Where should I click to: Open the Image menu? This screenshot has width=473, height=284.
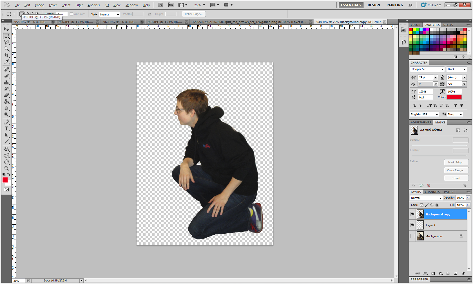pos(39,5)
